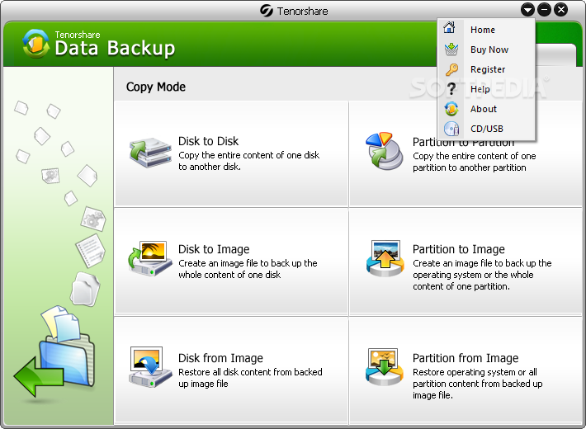Click 'Create an image file to back up the whole content' text

[248, 269]
